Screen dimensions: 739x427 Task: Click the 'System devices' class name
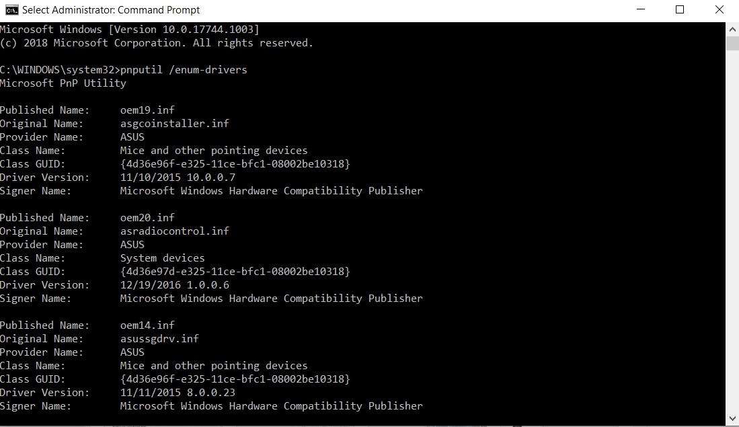163,258
